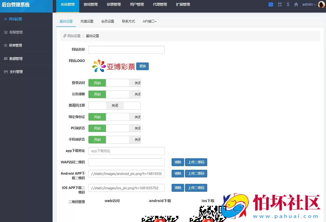Screen dimensions: 326x222
Task: Click 上传二维码 for WAP访问二维码
Action: pos(196,162)
